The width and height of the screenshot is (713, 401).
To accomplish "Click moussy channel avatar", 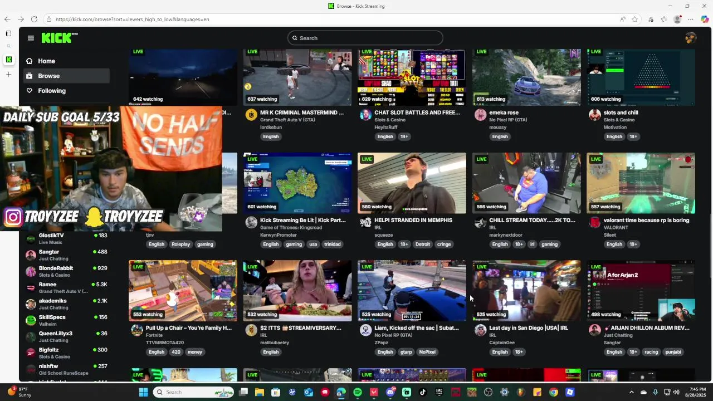I will (x=480, y=115).
